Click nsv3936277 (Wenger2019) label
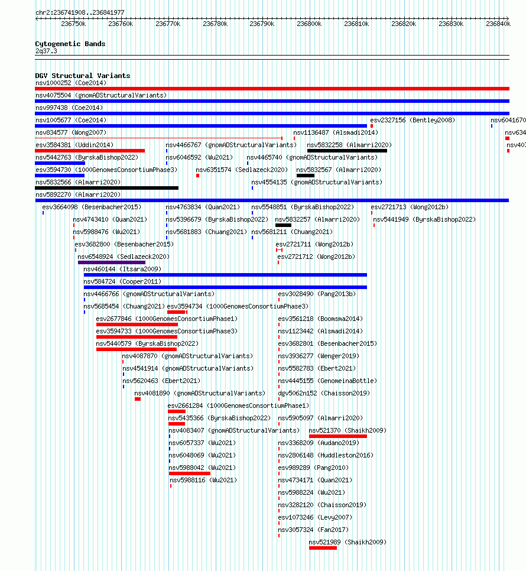Screen dimensions: 526x571 coord(319,355)
